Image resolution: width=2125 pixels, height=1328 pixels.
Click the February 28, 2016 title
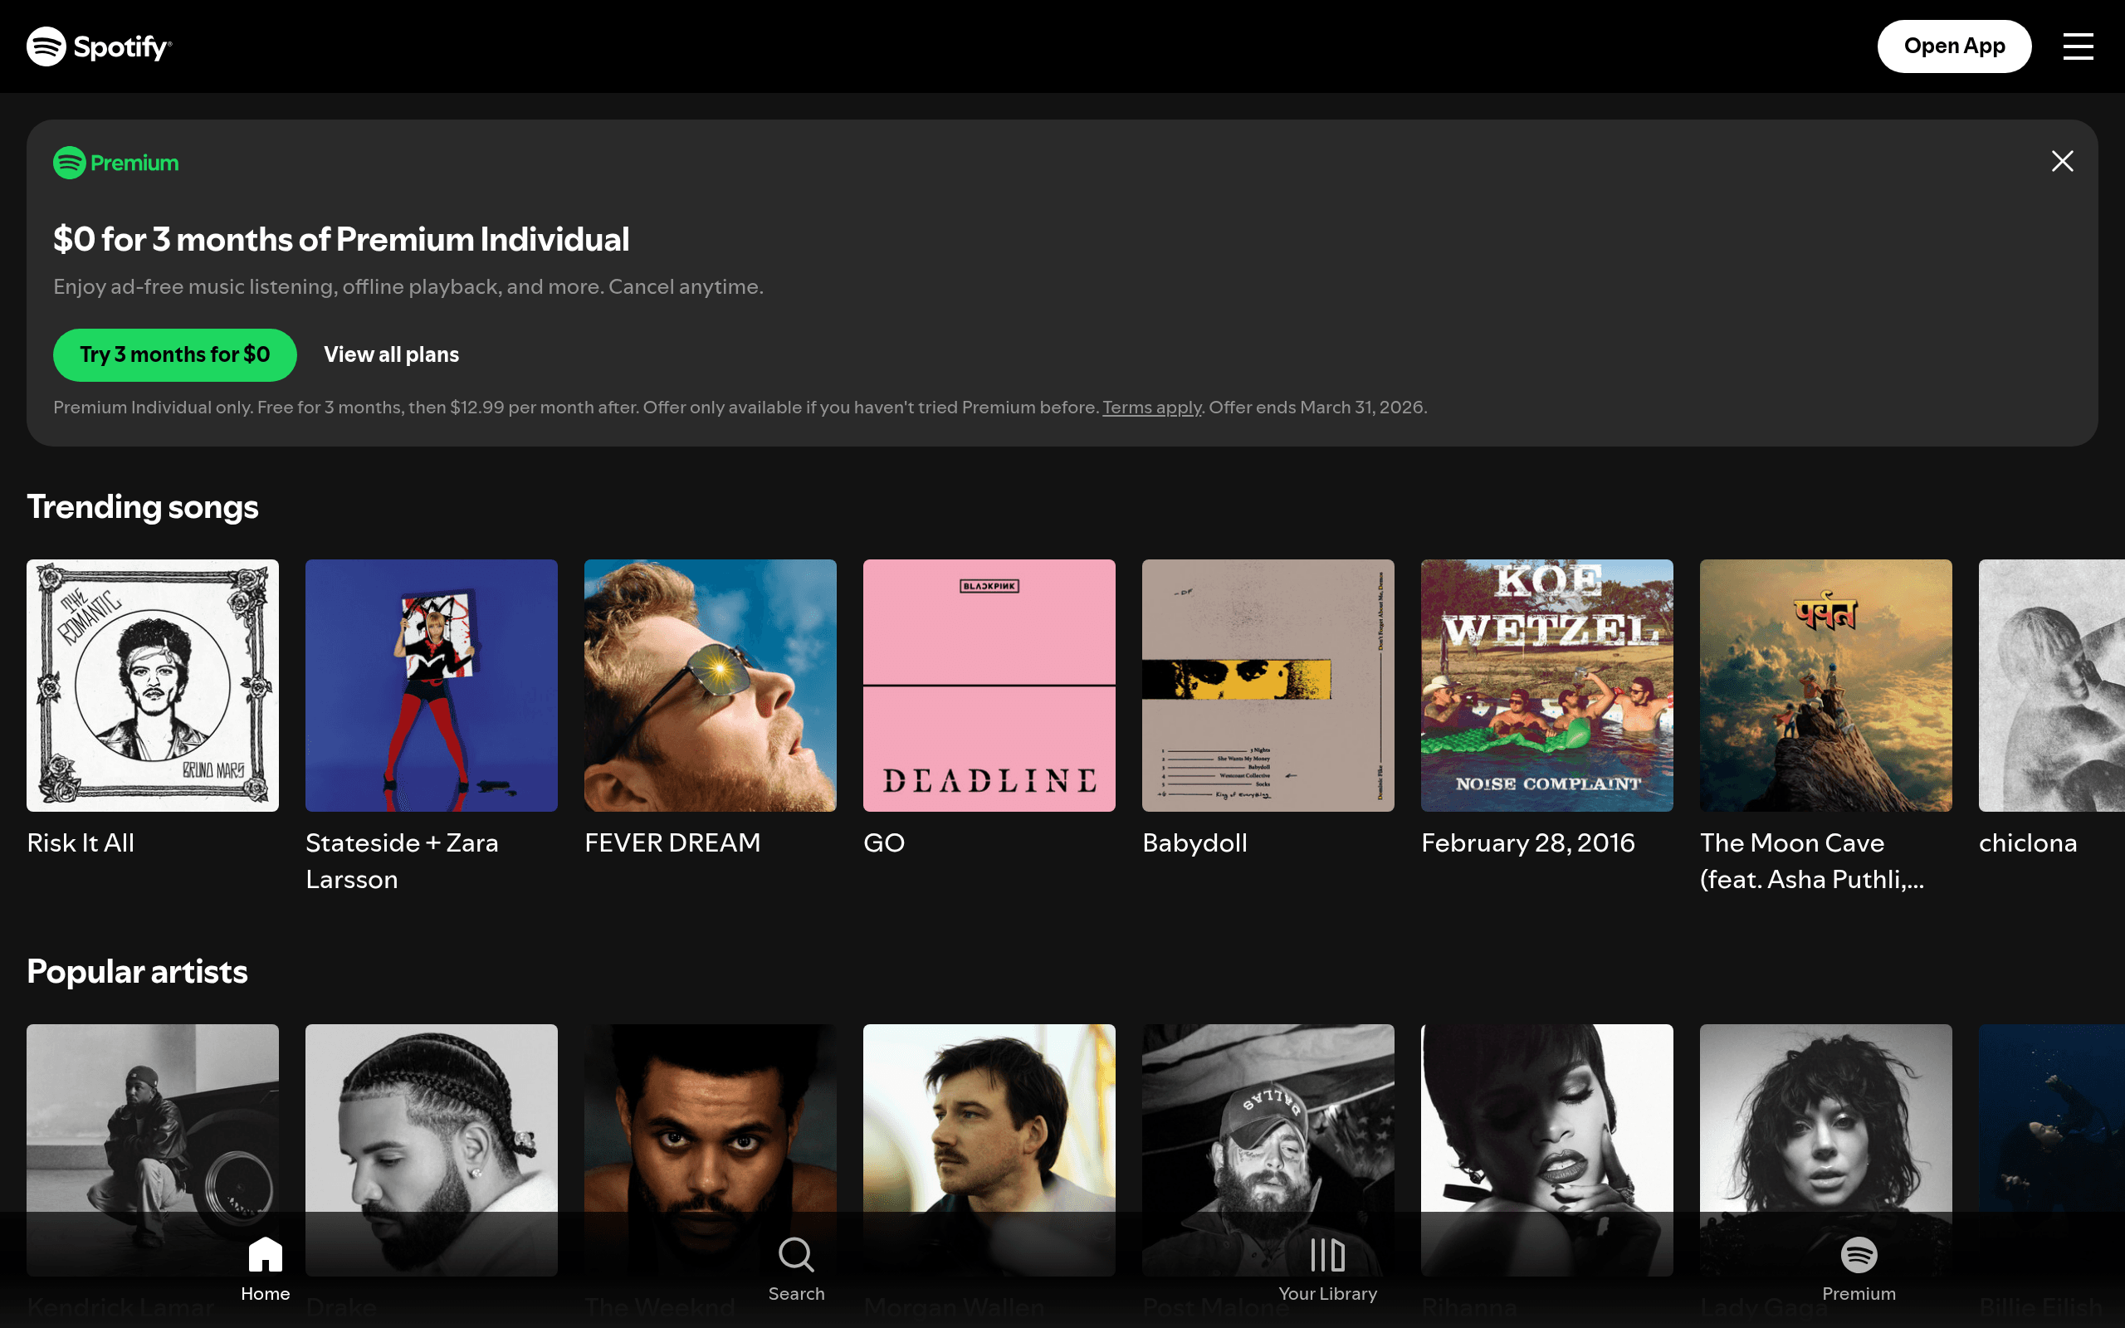tap(1528, 843)
